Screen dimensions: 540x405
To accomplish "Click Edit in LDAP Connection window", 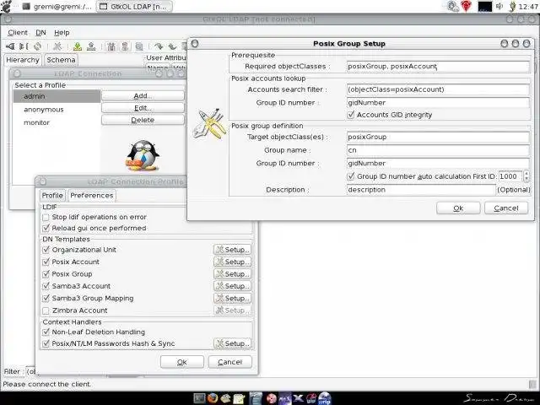I will click(x=143, y=108).
